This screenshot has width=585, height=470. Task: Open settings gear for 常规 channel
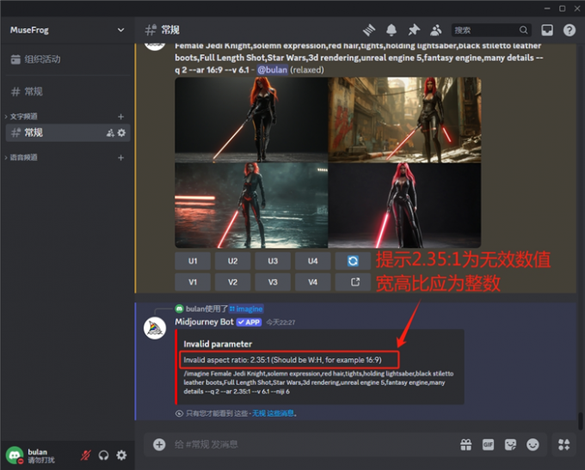point(121,132)
